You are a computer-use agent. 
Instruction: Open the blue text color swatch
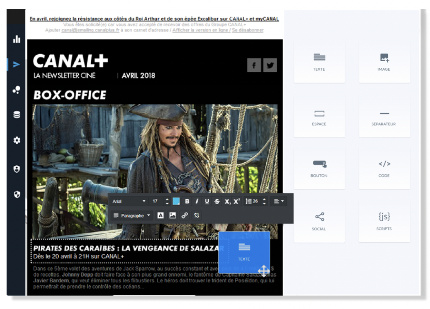[x=176, y=201]
